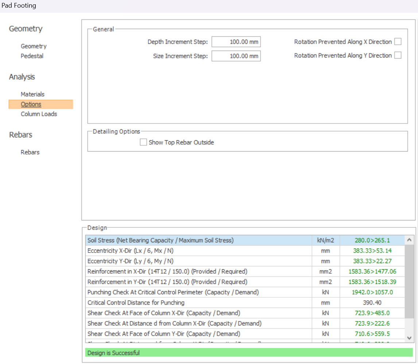
Task: Select the Options sidebar item
Action: pos(31,104)
